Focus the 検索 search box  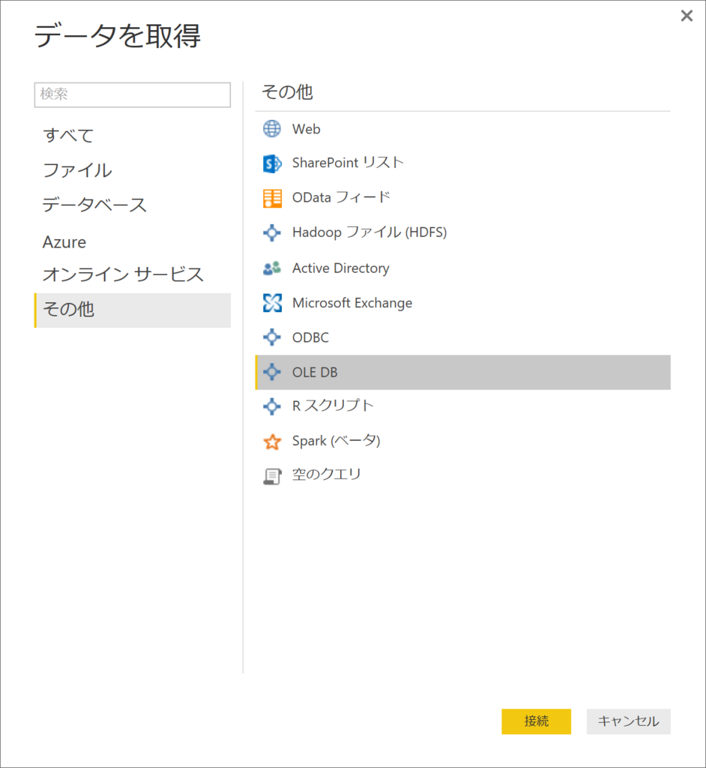[132, 94]
